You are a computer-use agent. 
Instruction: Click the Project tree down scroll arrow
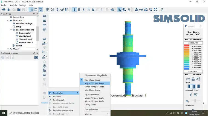click(37, 49)
